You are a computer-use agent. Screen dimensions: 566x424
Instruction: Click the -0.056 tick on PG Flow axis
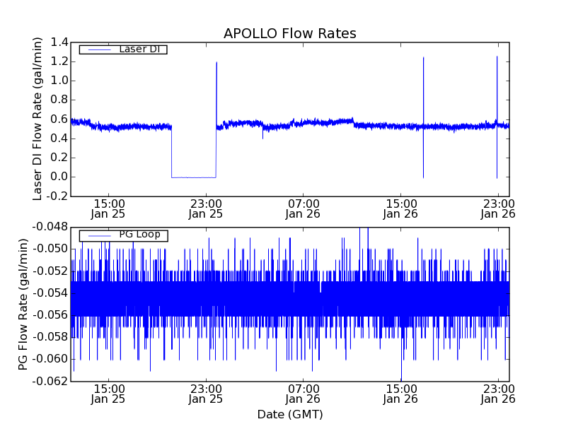click(x=50, y=315)
